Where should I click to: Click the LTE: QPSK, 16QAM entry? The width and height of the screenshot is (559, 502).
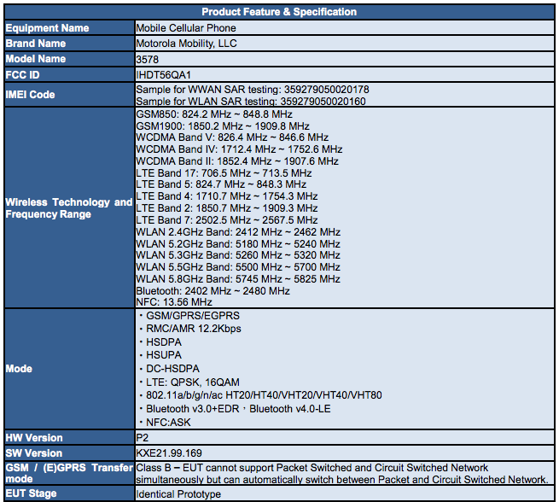(x=195, y=382)
